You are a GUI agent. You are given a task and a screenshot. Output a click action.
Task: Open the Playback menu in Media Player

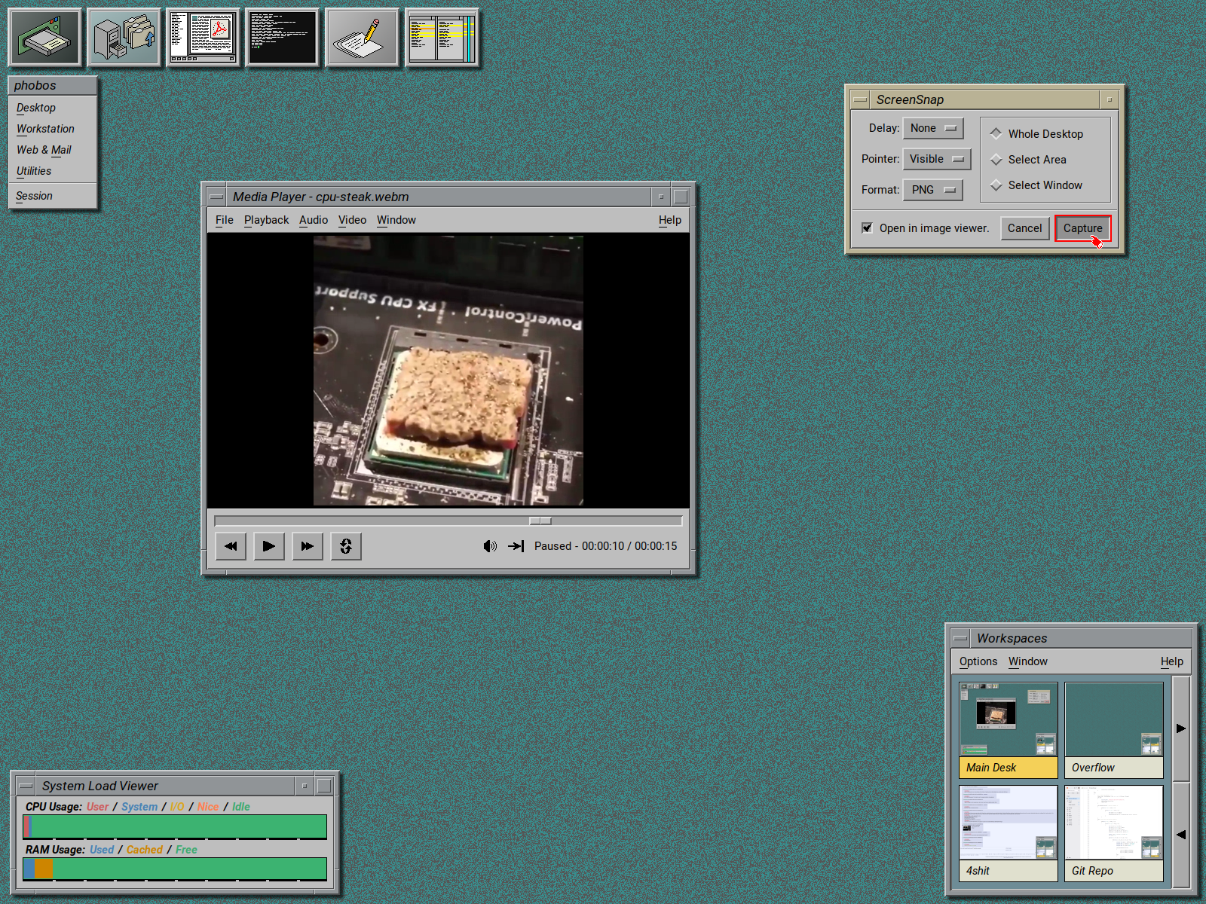(x=266, y=220)
